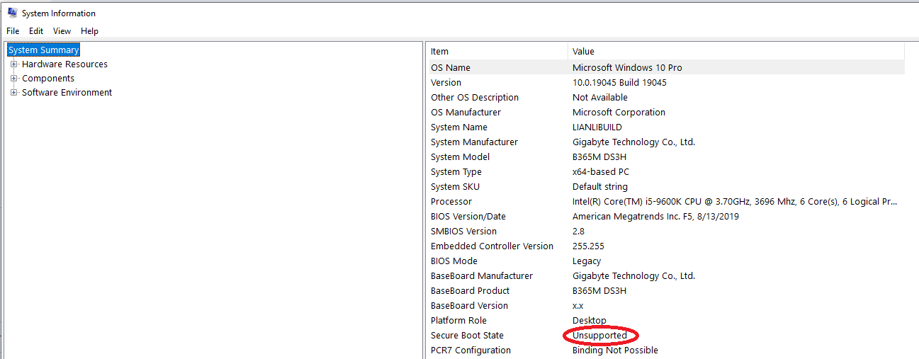Screen dimensions: 919x359
Task: Select the System Model row
Action: pyautogui.click(x=666, y=157)
